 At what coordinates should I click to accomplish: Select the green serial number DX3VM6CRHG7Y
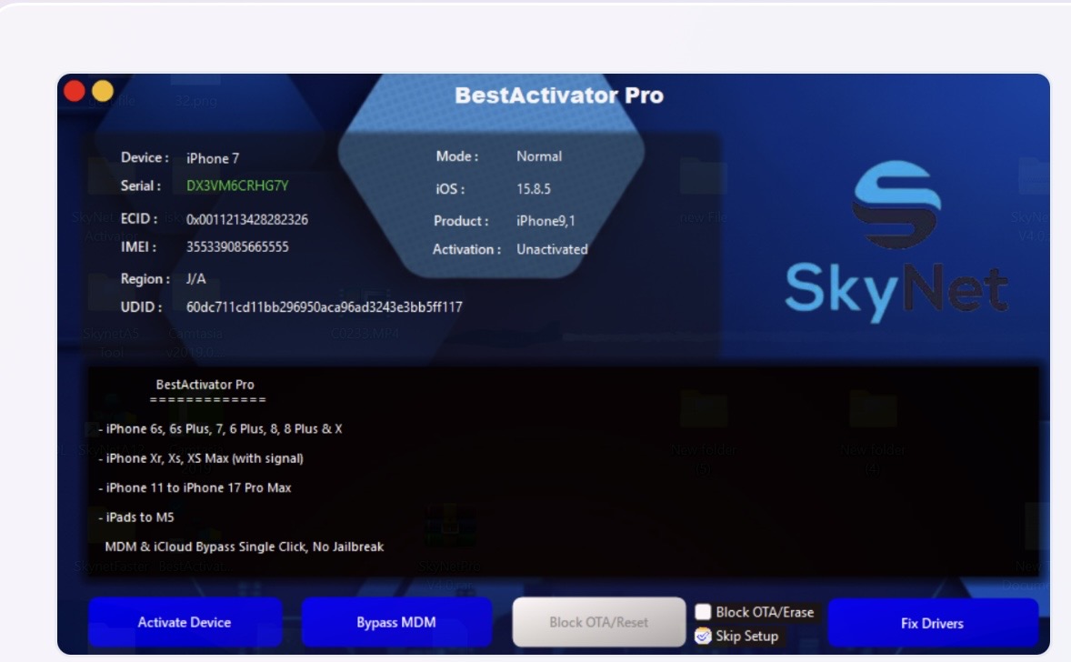(237, 186)
